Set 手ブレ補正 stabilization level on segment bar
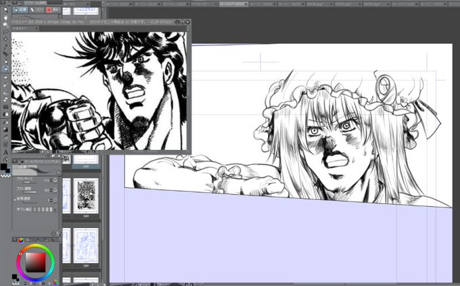 43,210
